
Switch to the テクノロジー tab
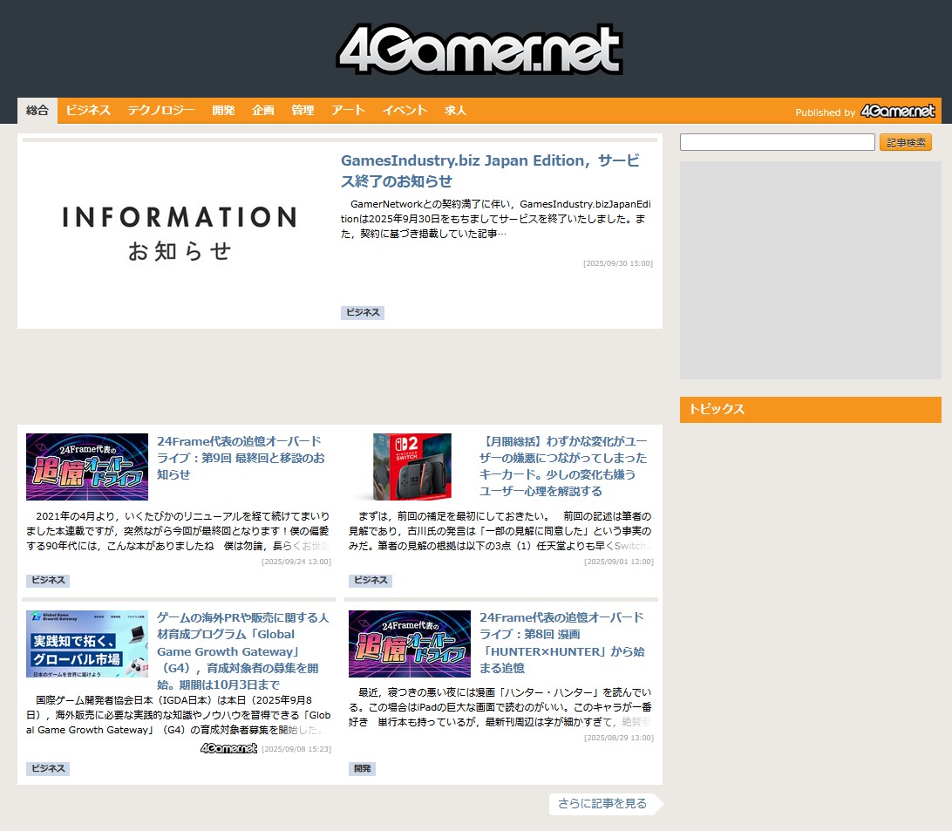[x=161, y=111]
